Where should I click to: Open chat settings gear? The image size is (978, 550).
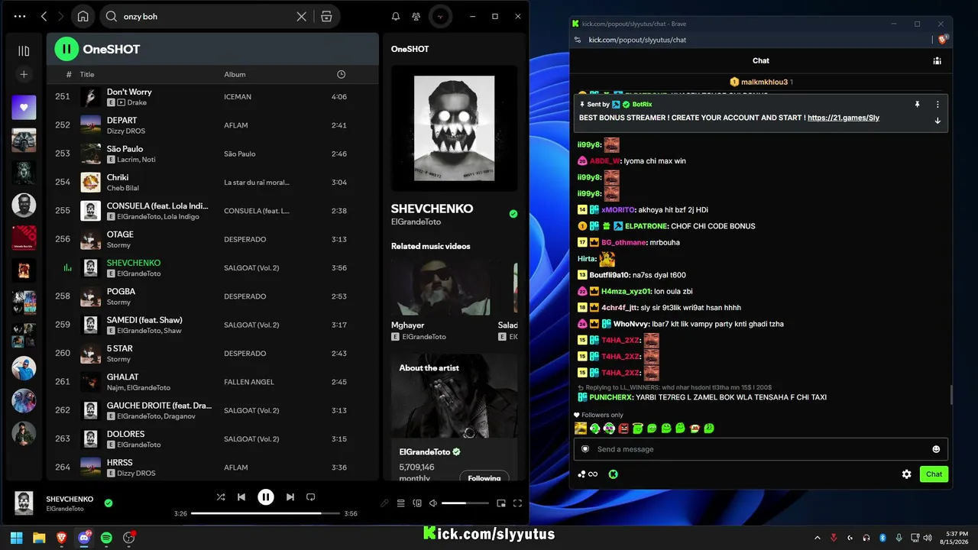pyautogui.click(x=907, y=474)
